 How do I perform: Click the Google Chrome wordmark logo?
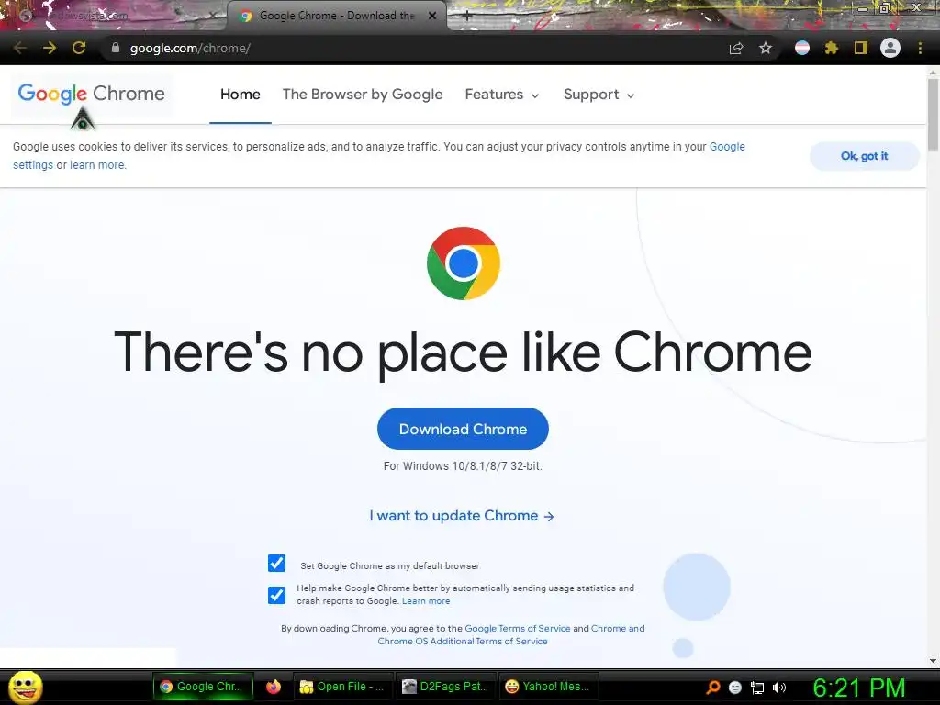tap(91, 94)
